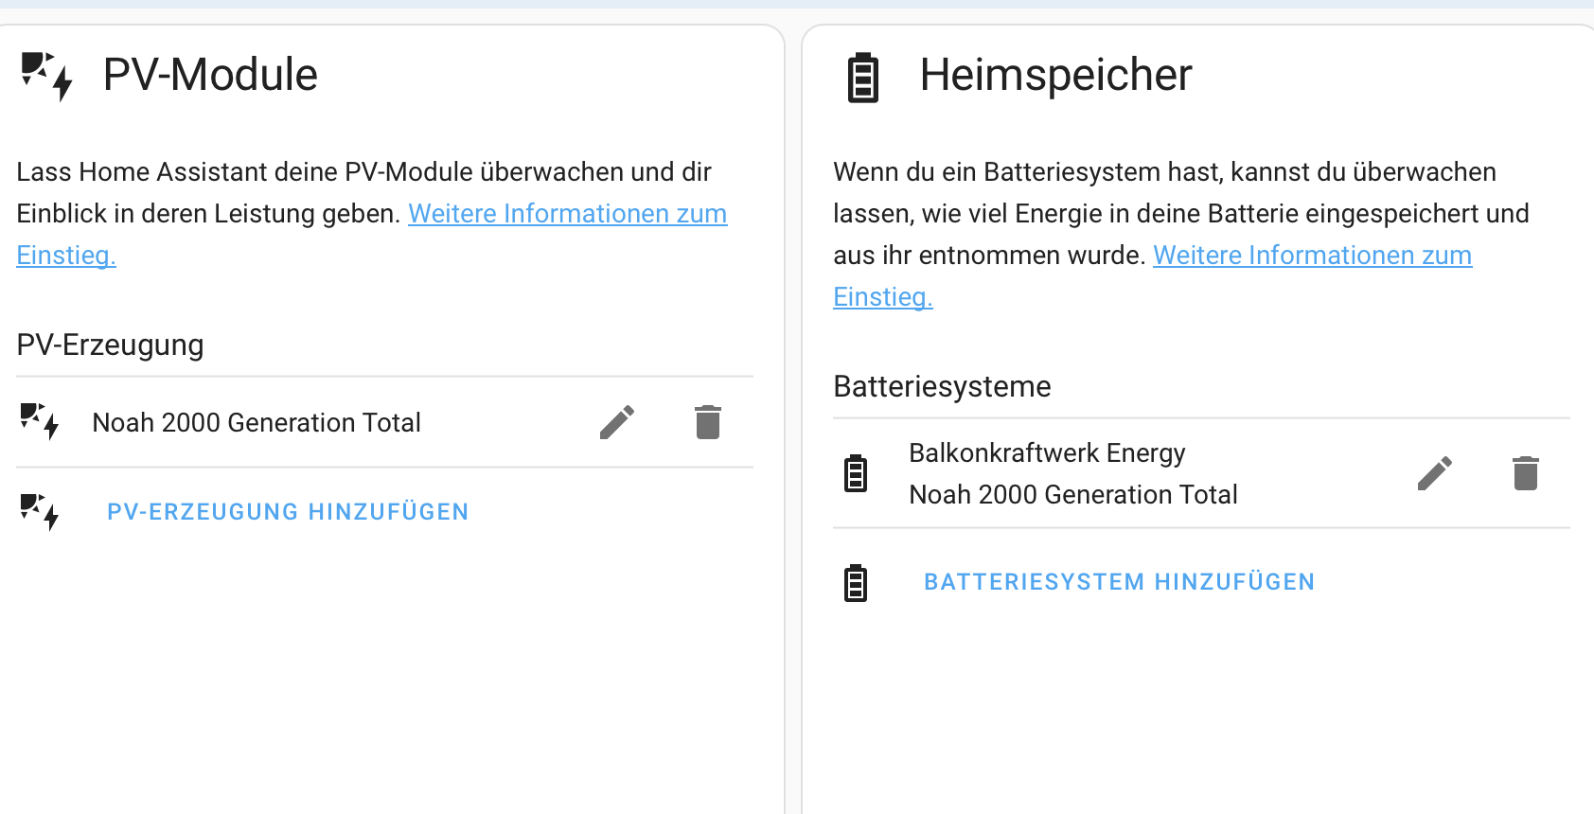The height and width of the screenshot is (814, 1594).
Task: Select the Balkonkraftwerk Energy label
Action: coord(1047,453)
